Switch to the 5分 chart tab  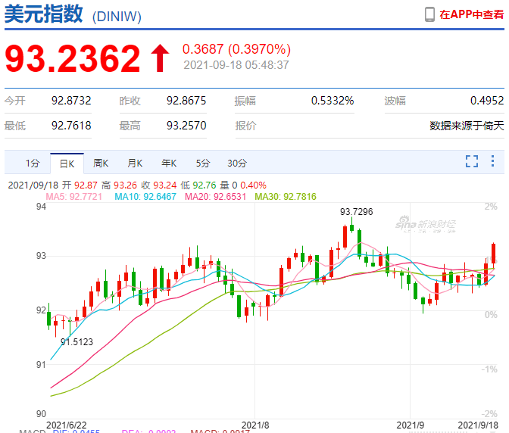(x=203, y=164)
